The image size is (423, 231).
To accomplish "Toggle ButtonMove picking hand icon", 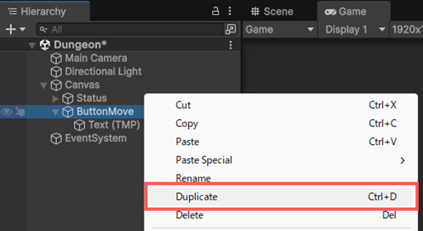I will (20, 112).
